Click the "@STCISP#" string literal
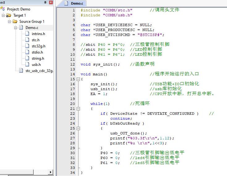 (x=149, y=35)
